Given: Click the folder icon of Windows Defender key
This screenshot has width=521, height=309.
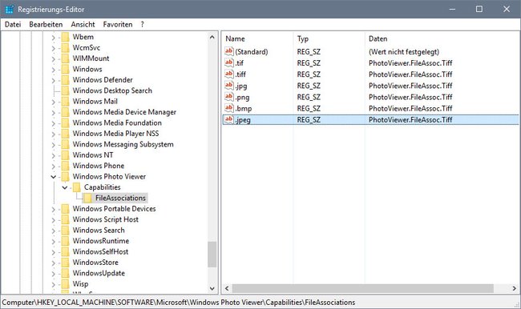Looking at the screenshot, I should [66, 80].
